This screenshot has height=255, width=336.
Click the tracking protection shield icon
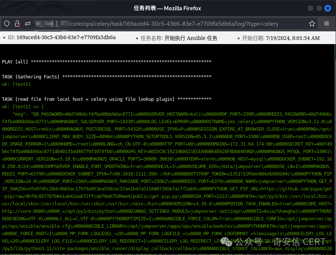click(7, 24)
